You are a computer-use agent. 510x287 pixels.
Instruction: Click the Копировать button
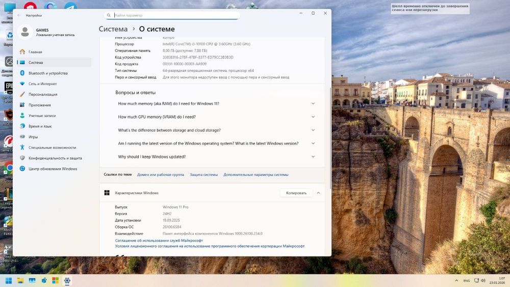tap(296, 193)
